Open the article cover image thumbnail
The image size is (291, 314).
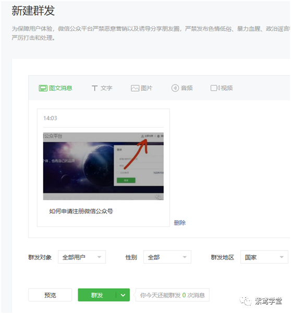tap(103, 166)
